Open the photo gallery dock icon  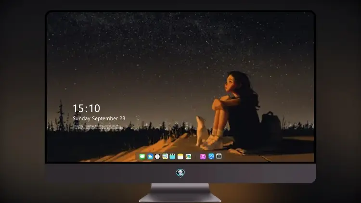coord(188,156)
